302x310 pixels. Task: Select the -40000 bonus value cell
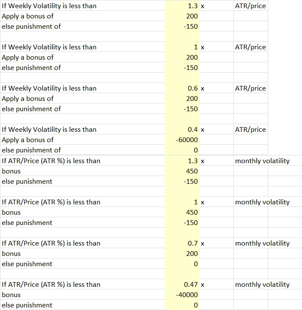tap(182, 295)
